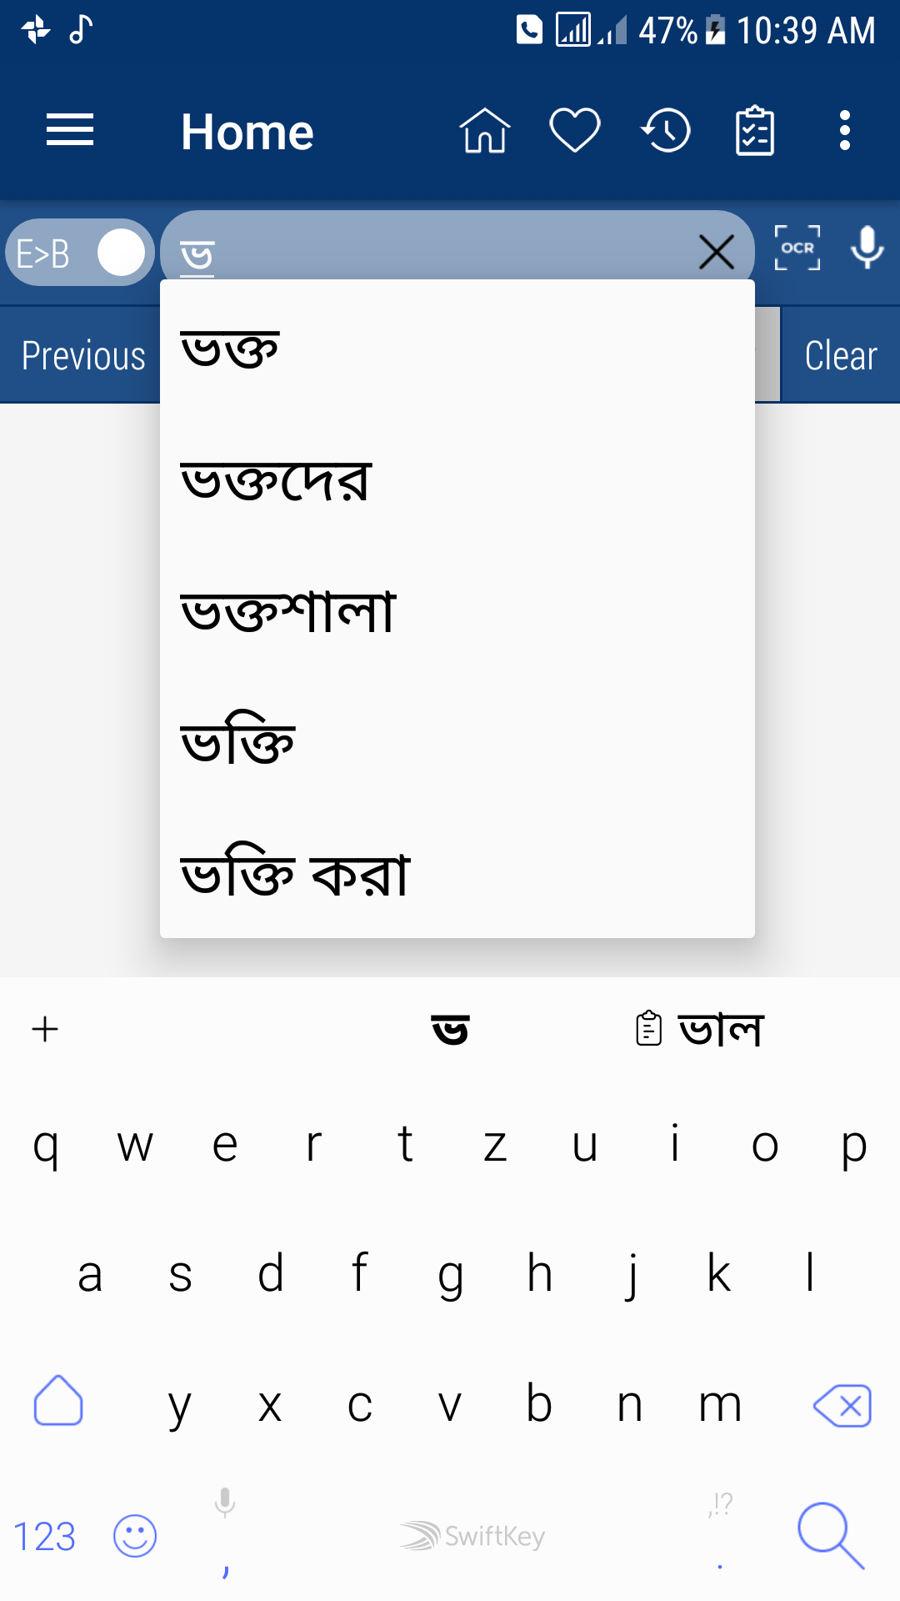Open the checklist clipboard icon
Viewport: 900px width, 1601px height.
(x=755, y=131)
